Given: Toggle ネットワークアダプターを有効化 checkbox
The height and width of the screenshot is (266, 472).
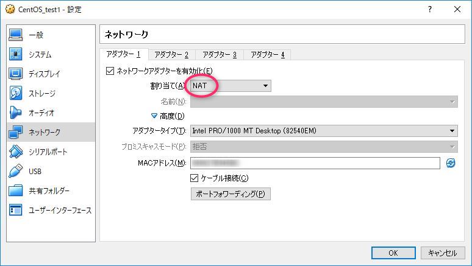Looking at the screenshot, I should click(x=110, y=71).
